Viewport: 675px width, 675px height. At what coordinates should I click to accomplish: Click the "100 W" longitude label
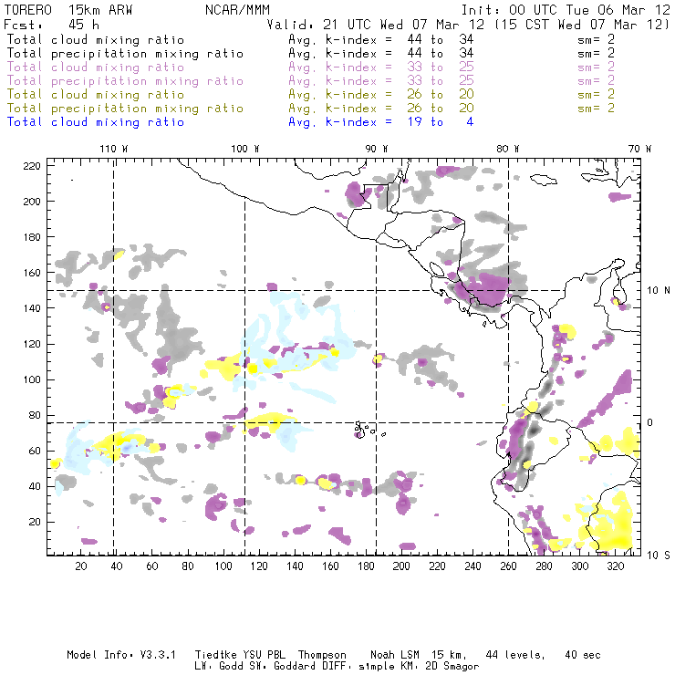tap(245, 149)
